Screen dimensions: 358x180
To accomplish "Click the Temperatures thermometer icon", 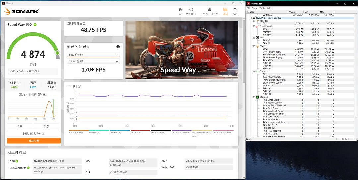I will coord(257,26).
